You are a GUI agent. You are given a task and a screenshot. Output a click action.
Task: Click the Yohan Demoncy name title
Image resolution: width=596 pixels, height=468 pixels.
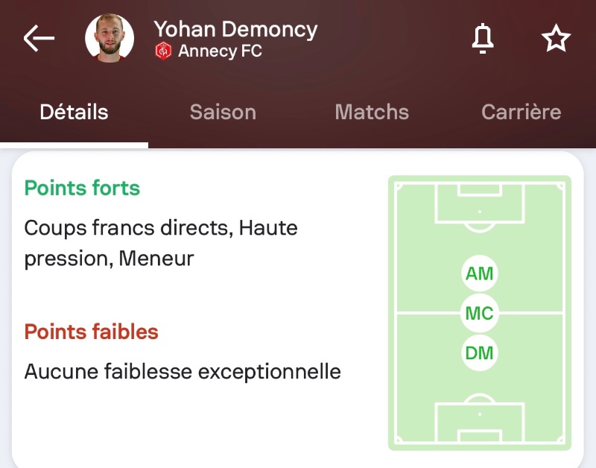point(235,29)
